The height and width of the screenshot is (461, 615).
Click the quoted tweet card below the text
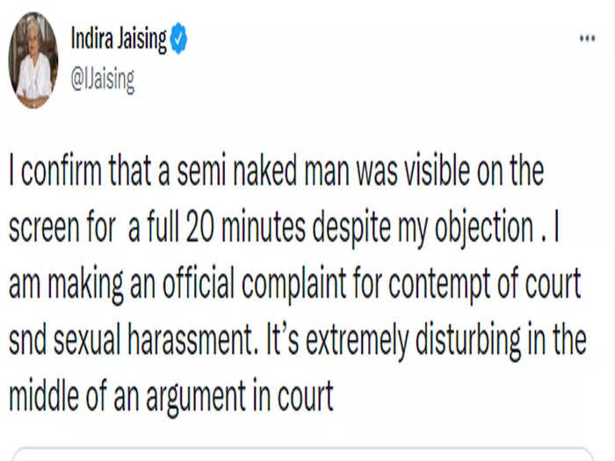tap(302, 454)
